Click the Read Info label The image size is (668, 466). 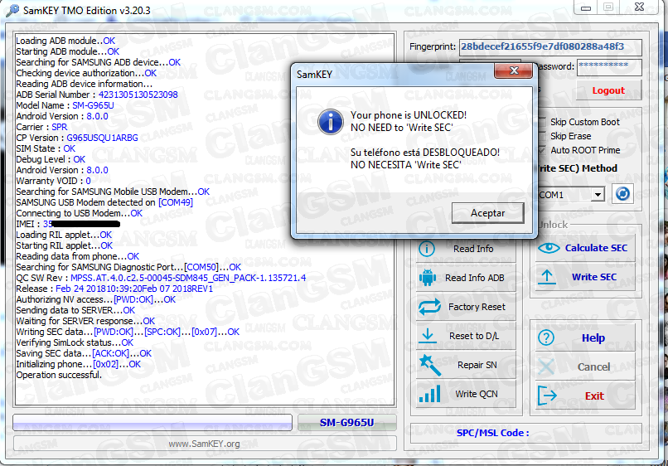click(x=473, y=249)
